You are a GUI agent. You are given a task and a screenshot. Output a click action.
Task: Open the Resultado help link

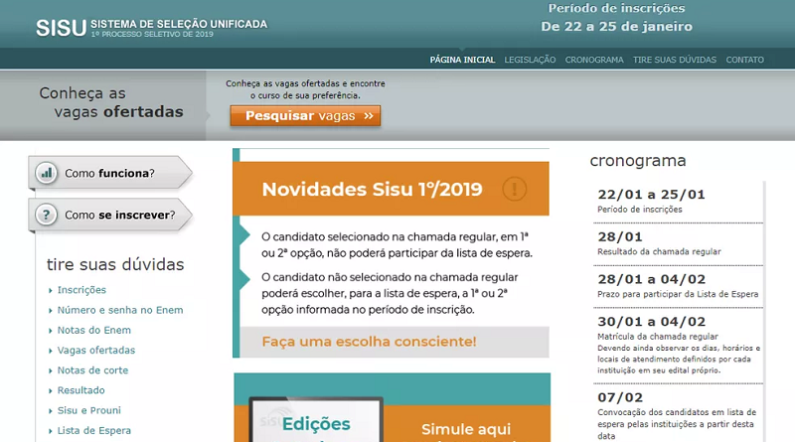pos(81,390)
